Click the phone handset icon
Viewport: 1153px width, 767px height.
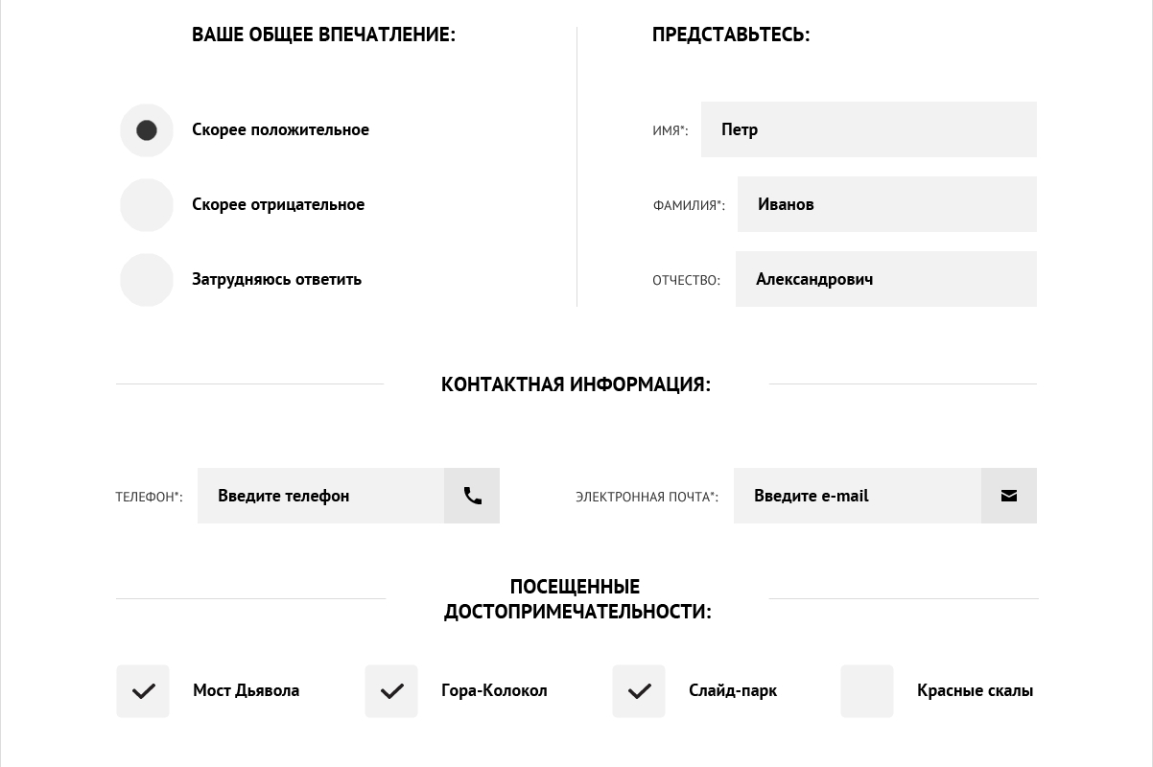(472, 496)
